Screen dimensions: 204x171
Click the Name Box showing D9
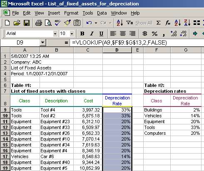[20, 42]
